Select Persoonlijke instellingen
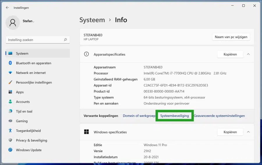The width and height of the screenshot is (262, 165). click(x=38, y=82)
